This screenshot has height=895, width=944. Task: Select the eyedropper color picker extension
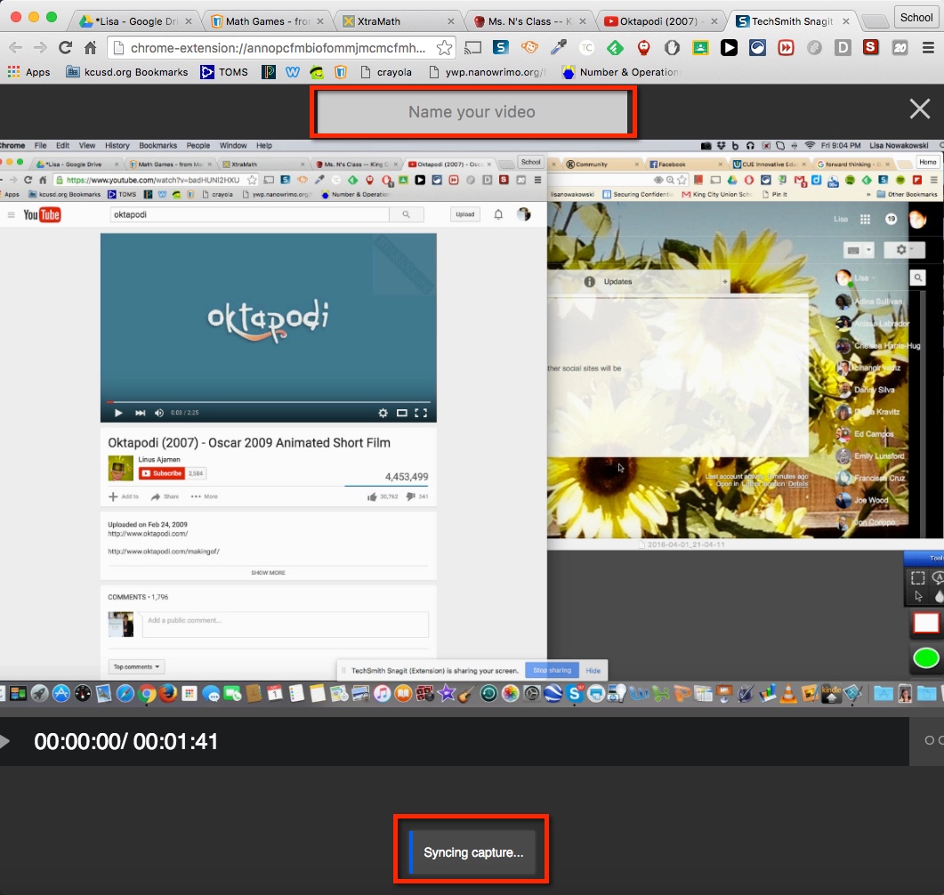pyautogui.click(x=558, y=48)
